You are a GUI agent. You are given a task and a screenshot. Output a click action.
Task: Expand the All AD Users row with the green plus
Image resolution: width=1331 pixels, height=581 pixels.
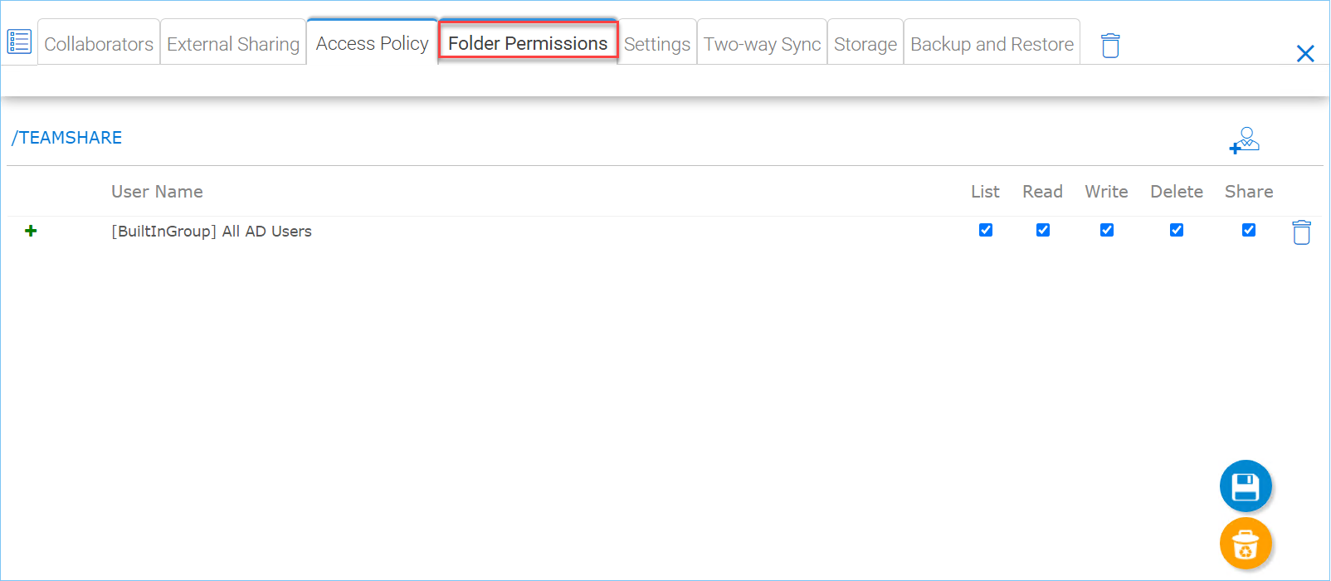tap(31, 231)
